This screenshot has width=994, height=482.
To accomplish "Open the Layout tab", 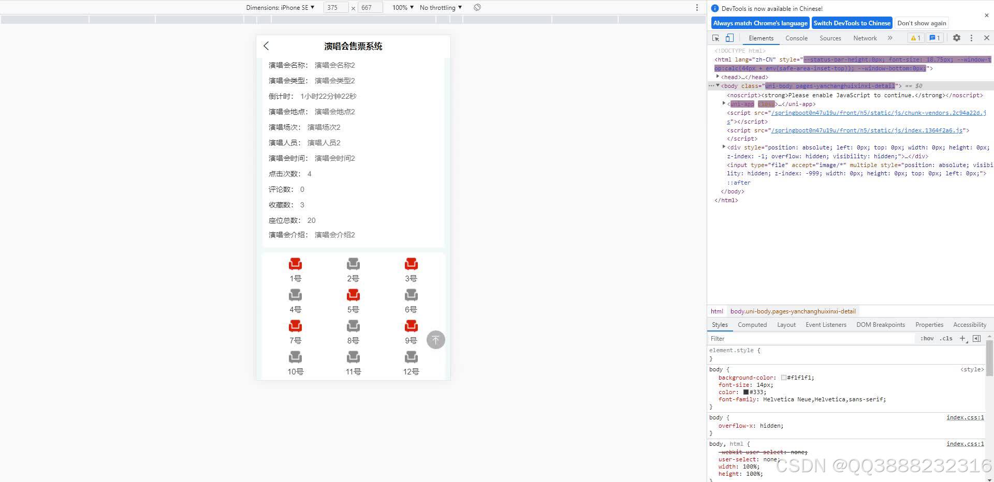I will [786, 325].
